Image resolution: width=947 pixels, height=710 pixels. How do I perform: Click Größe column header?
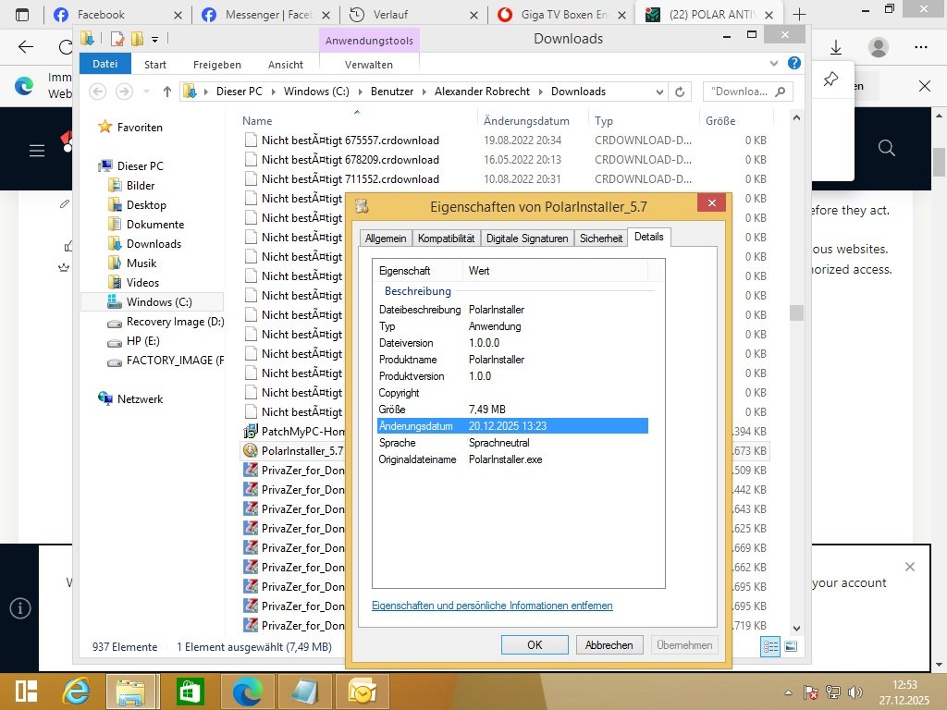[x=720, y=121]
